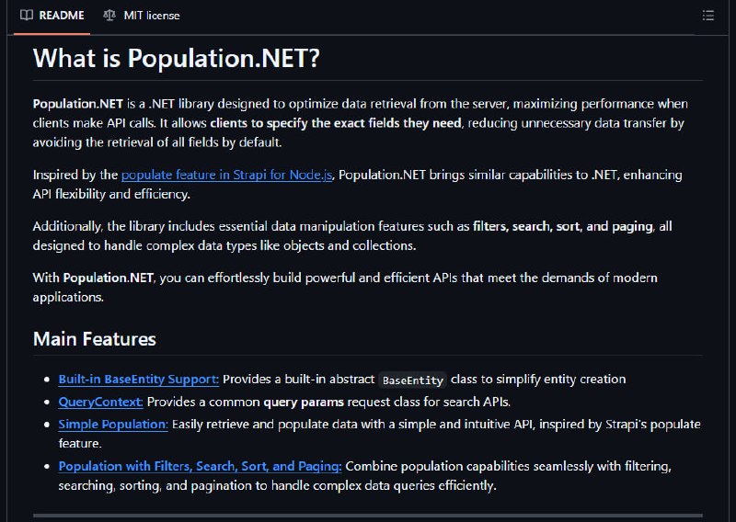Click the BaseEntity inline code text

412,380
